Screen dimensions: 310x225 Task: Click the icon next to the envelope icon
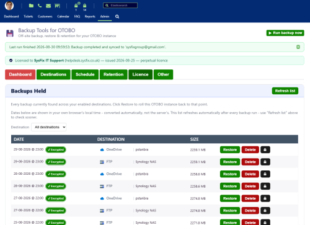pyautogui.click(x=57, y=6)
